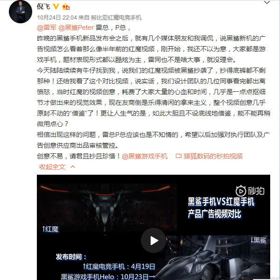Click the video camera icon before 猎狐数码
The width and height of the screenshot is (280, 280).
(179, 156)
